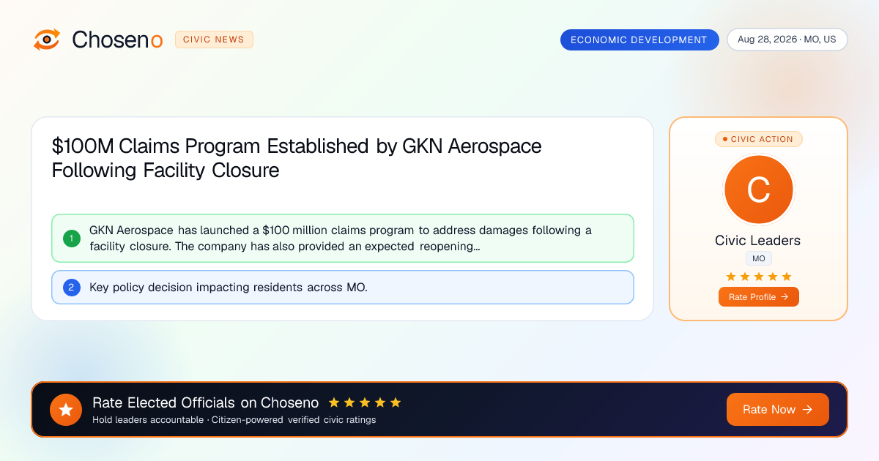Screen dimensions: 879x461
Task: Click the green number 1 bullet icon
Action: click(72, 238)
